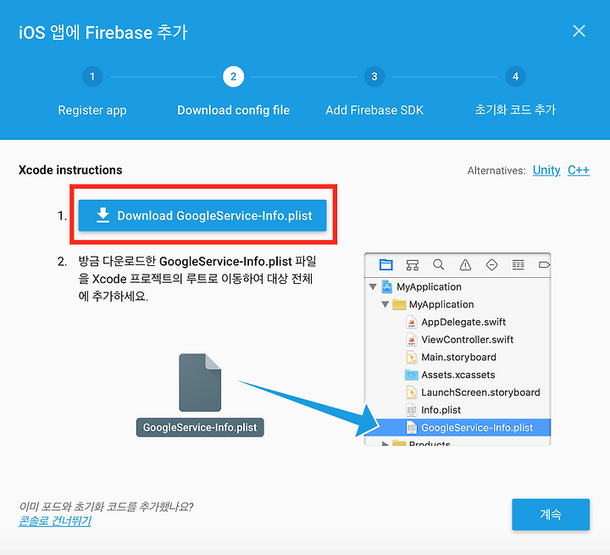Collapse the MyApplication project root triangle
The image size is (610, 555).
click(373, 287)
